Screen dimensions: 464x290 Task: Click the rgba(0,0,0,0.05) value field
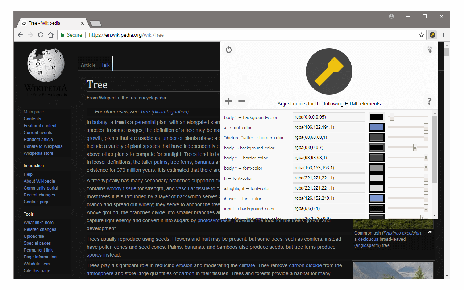tap(329, 117)
